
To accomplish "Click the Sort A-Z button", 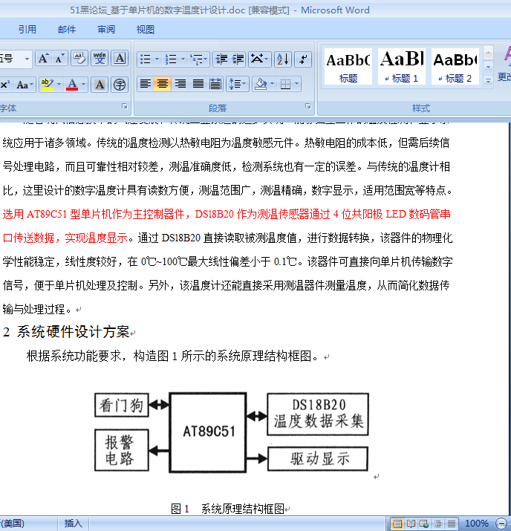I will pos(283,59).
